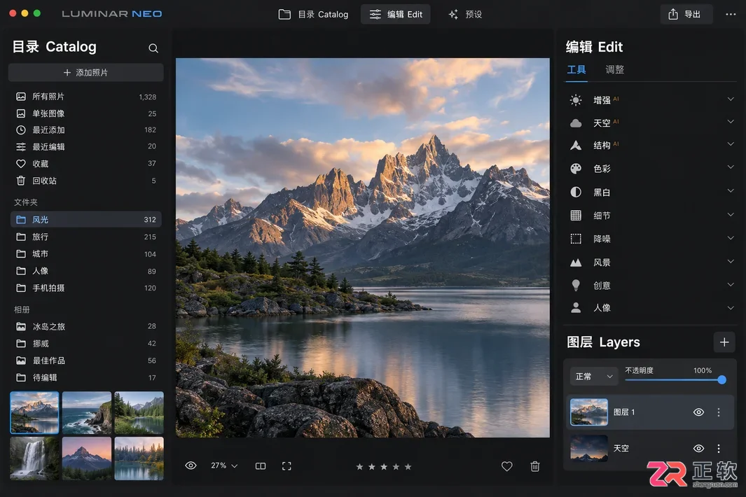Add a new layer with plus button
This screenshot has height=497, width=746.
(724, 342)
